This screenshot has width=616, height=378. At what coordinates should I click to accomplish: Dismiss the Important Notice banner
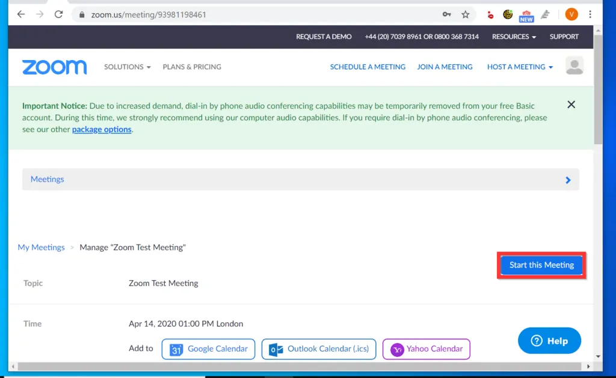click(571, 105)
